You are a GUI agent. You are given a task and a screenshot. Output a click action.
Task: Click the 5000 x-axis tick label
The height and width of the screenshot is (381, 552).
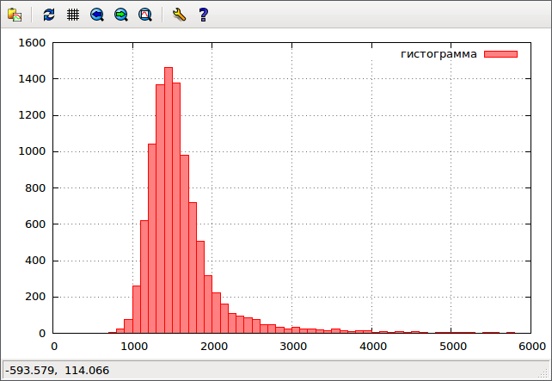[452, 346]
